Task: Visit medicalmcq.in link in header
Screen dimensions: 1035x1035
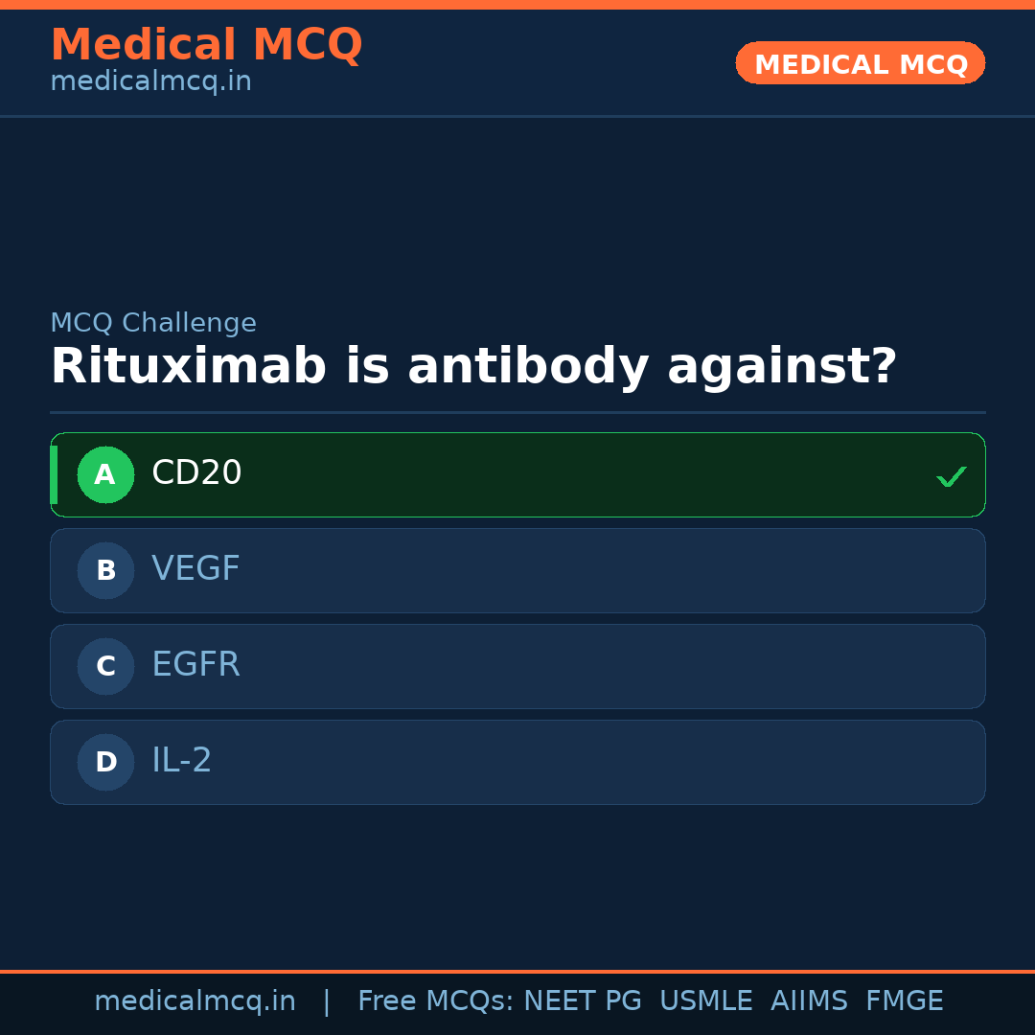Action: 150,82
